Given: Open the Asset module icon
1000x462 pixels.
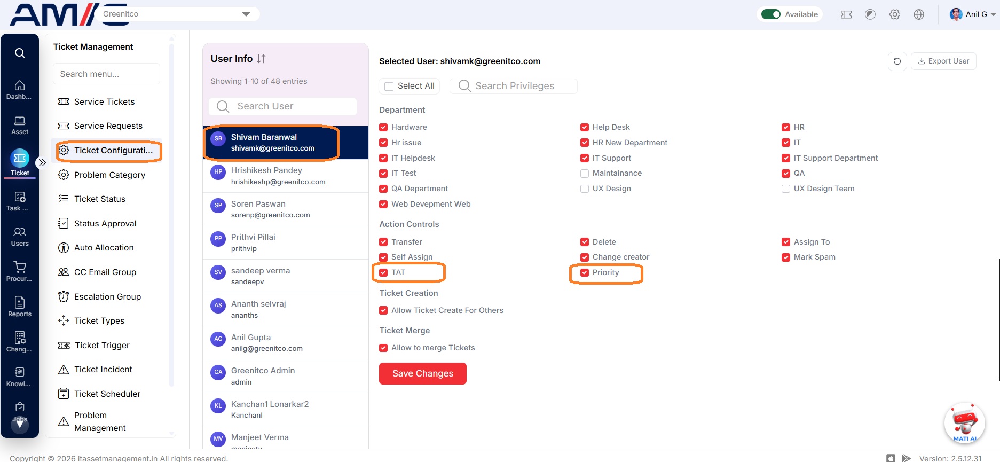Looking at the screenshot, I should click(x=20, y=125).
